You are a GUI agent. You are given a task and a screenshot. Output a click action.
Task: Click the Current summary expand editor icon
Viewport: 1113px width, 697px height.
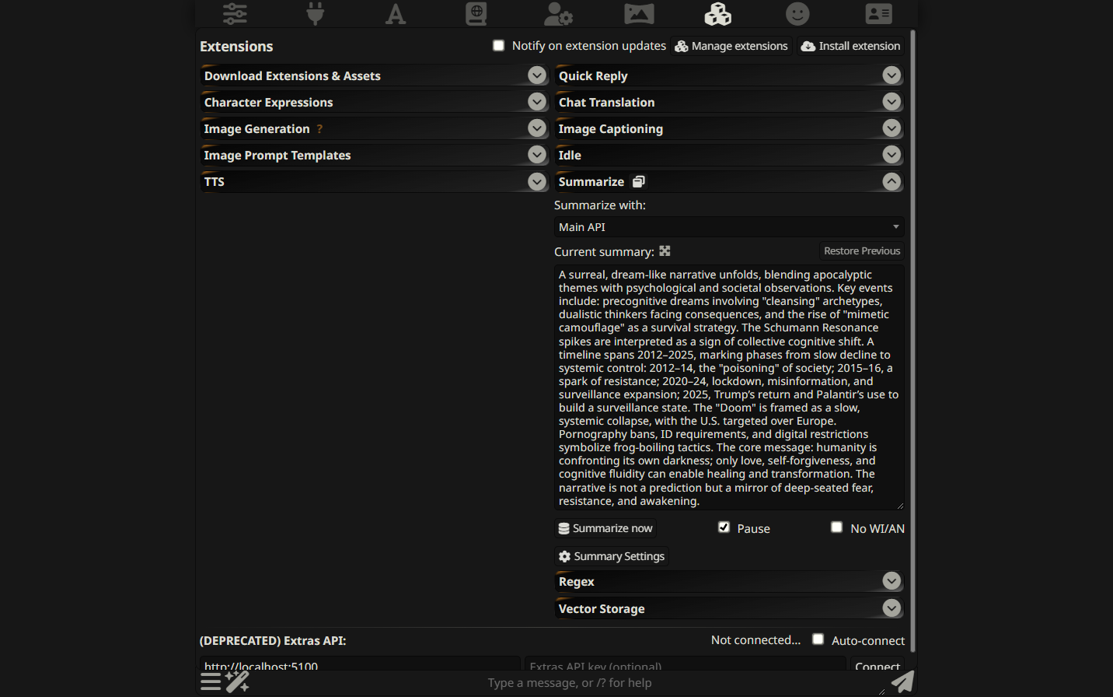[665, 251]
